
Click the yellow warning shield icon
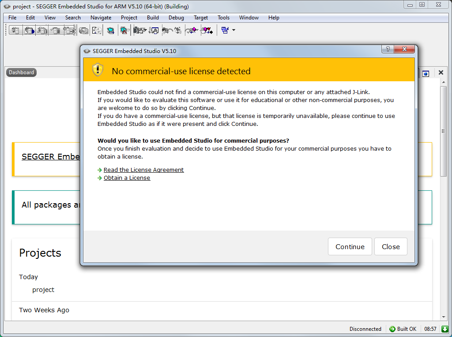[x=98, y=70]
